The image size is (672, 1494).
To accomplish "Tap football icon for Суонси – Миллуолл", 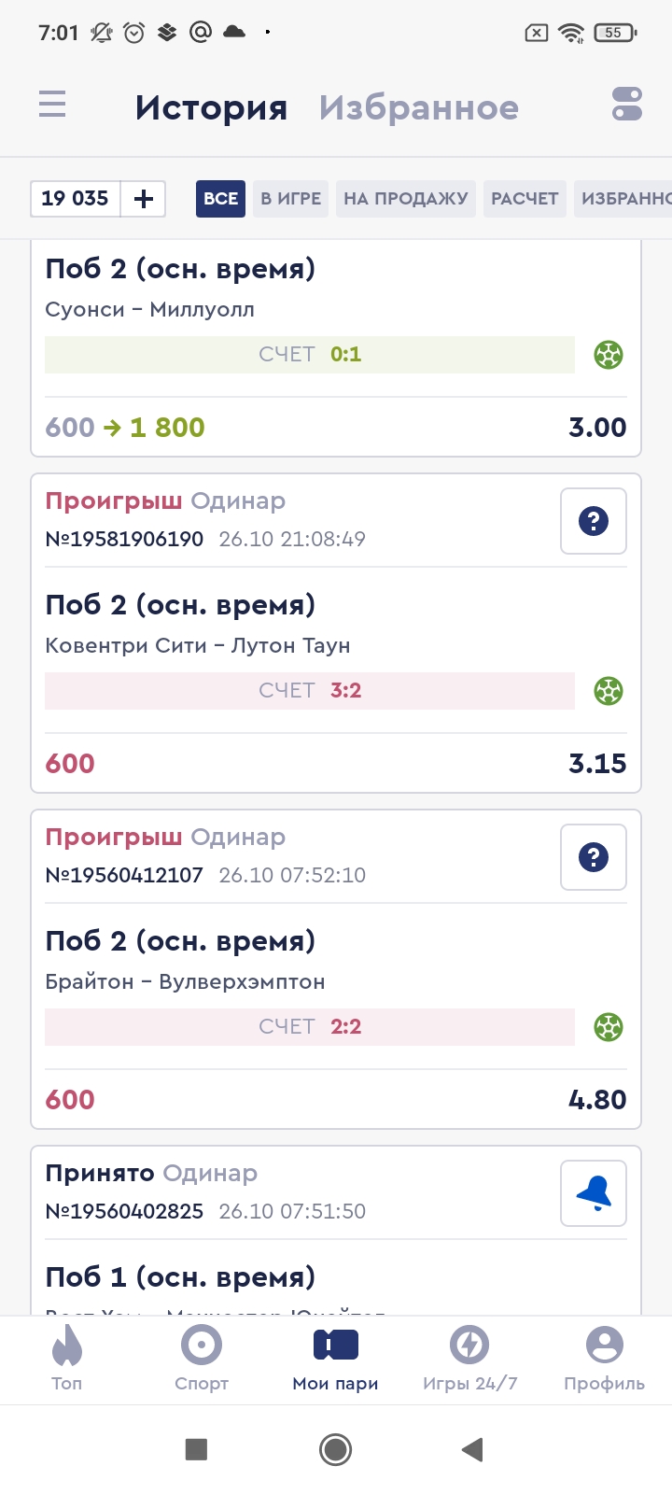I will (x=609, y=355).
